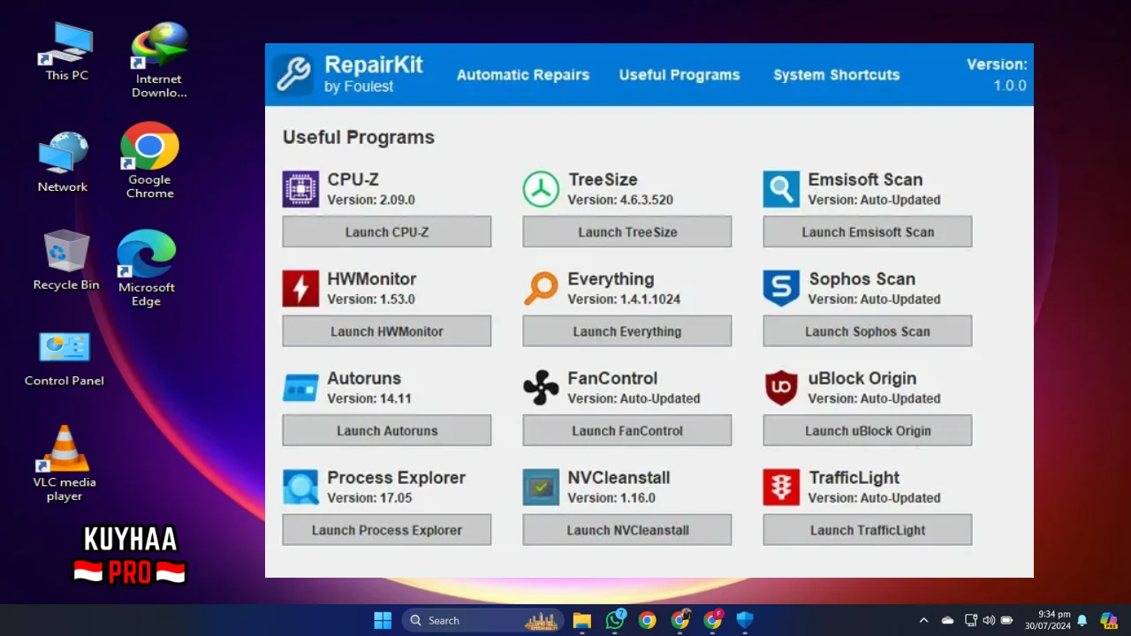Select the VLC media player desktop icon

coord(65,464)
